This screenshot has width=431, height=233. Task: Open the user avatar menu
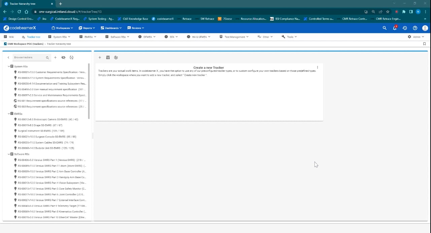coord(425,28)
